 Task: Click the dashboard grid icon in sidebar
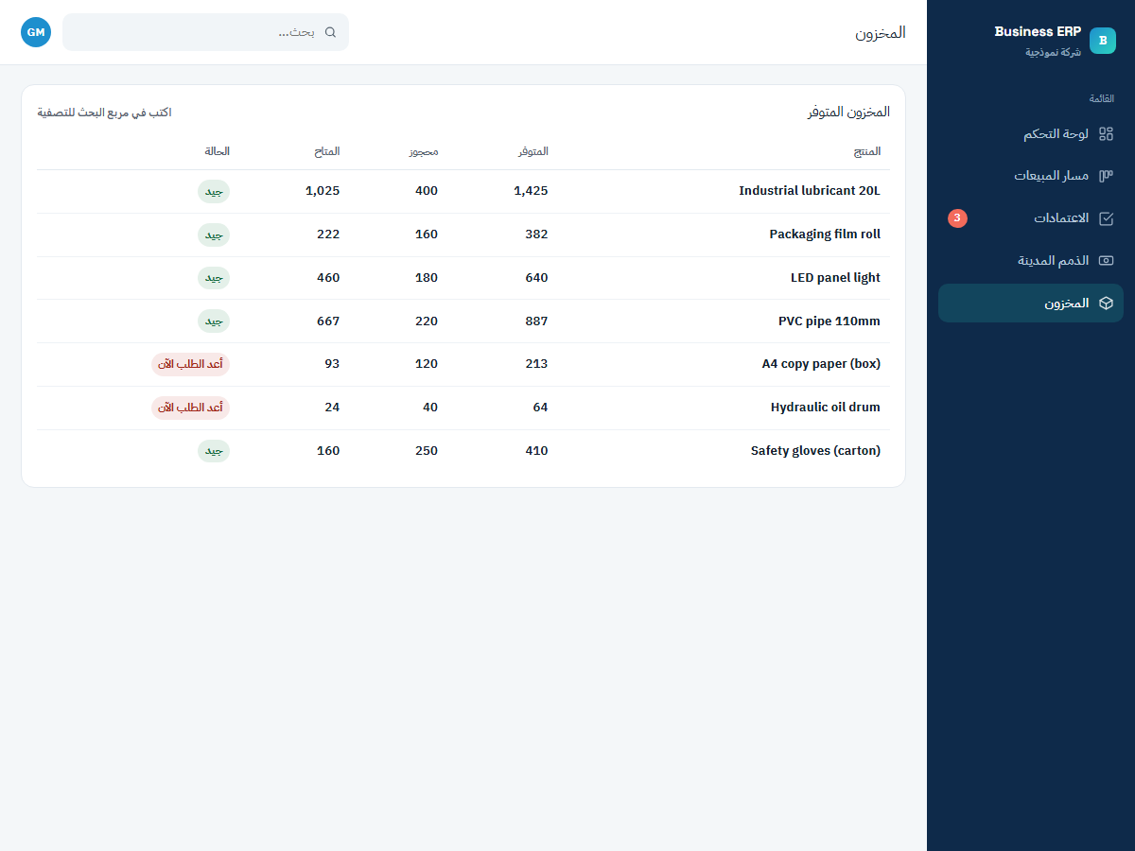(x=1106, y=134)
